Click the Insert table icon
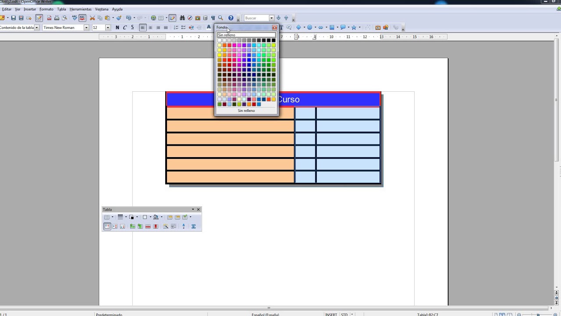Image resolution: width=561 pixels, height=316 pixels. [x=161, y=18]
